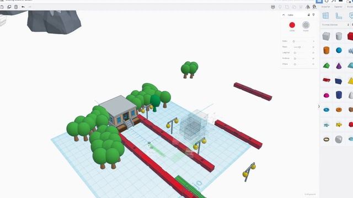This screenshot has height=198, width=353.
Task: Click the toolbar light bulb hide-selection icon
Action: click(280, 7)
